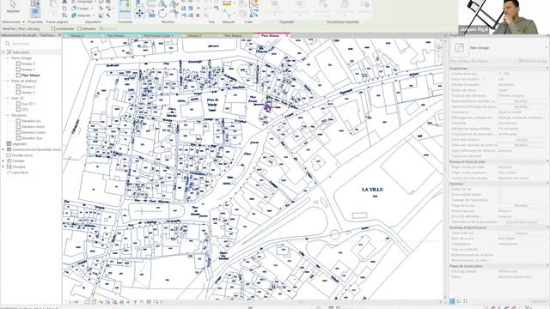Select the Rotate tool
Image resolution: width=550 pixels, height=309 pixels.
tap(162, 14)
